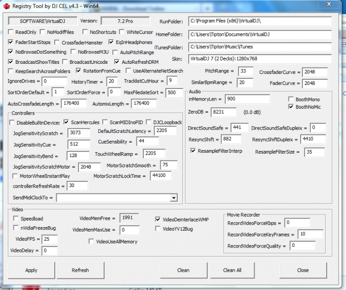
Task: Click the TracklistCutHour field
Action: click(x=172, y=81)
